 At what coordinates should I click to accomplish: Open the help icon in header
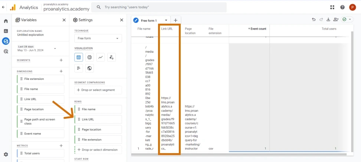(x=342, y=7)
